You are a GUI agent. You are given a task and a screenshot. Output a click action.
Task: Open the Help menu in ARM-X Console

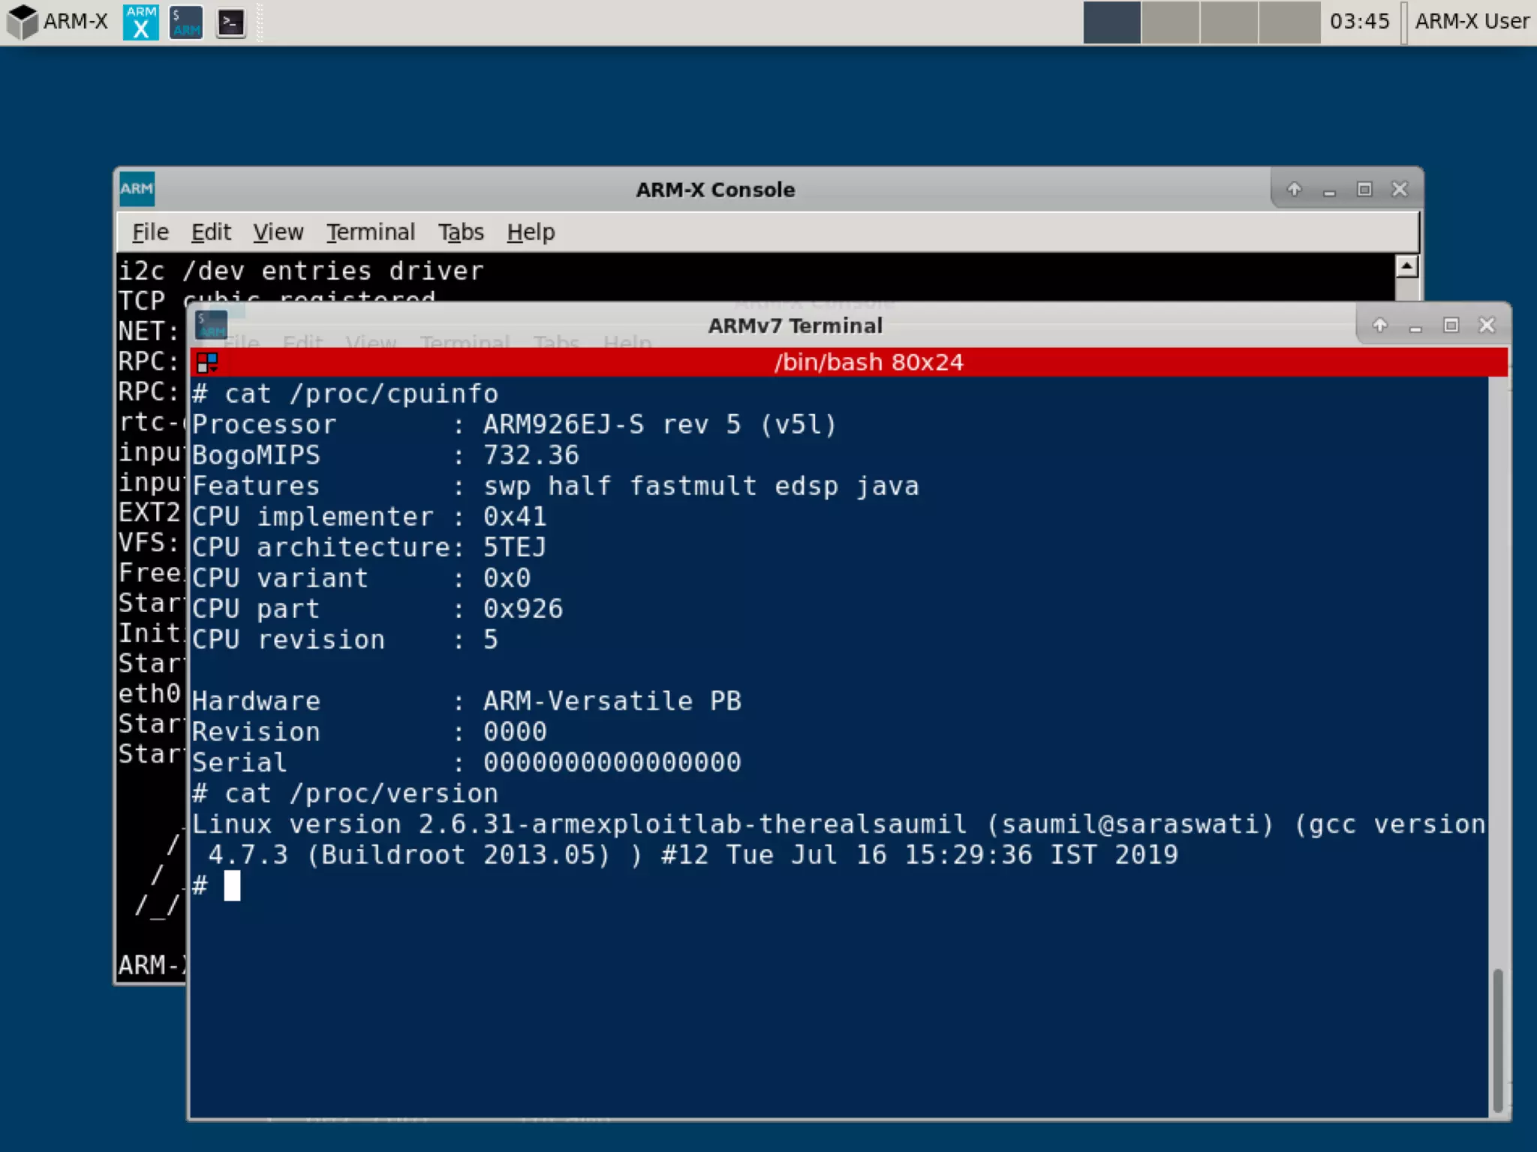click(x=531, y=232)
